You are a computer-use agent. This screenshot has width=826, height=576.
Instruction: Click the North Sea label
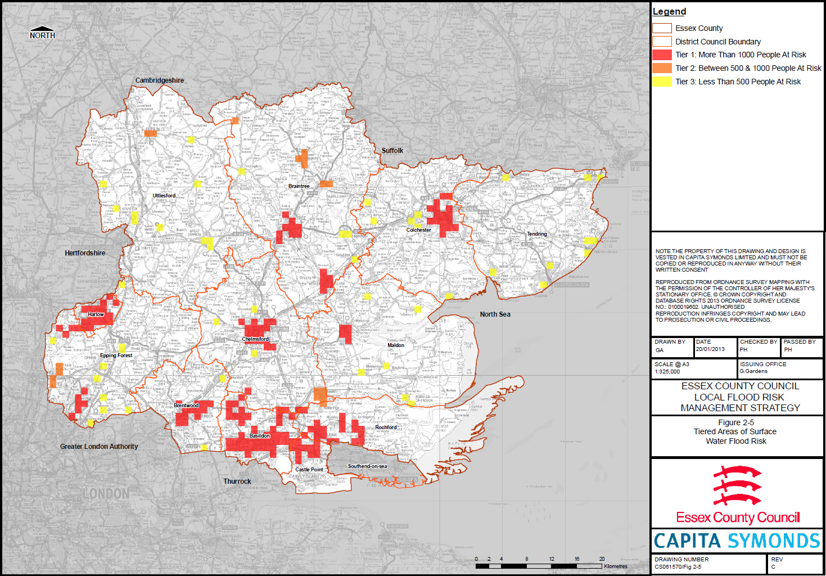tap(495, 314)
